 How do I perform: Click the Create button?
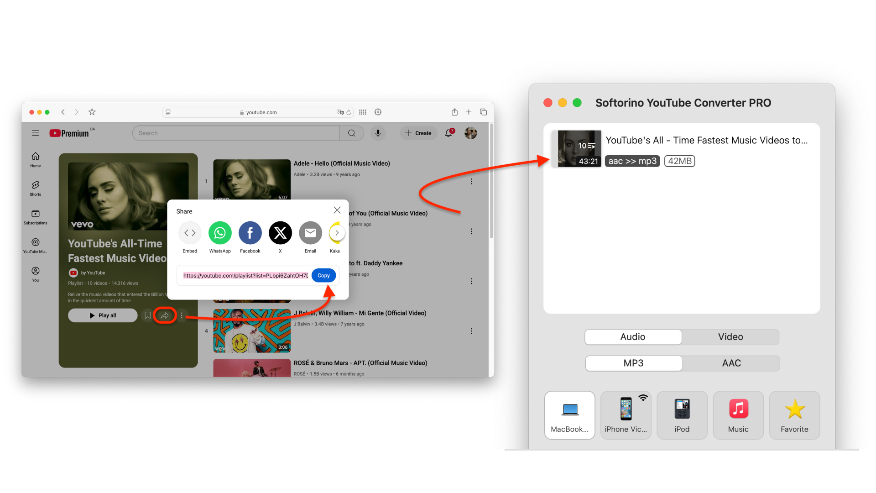pyautogui.click(x=418, y=133)
